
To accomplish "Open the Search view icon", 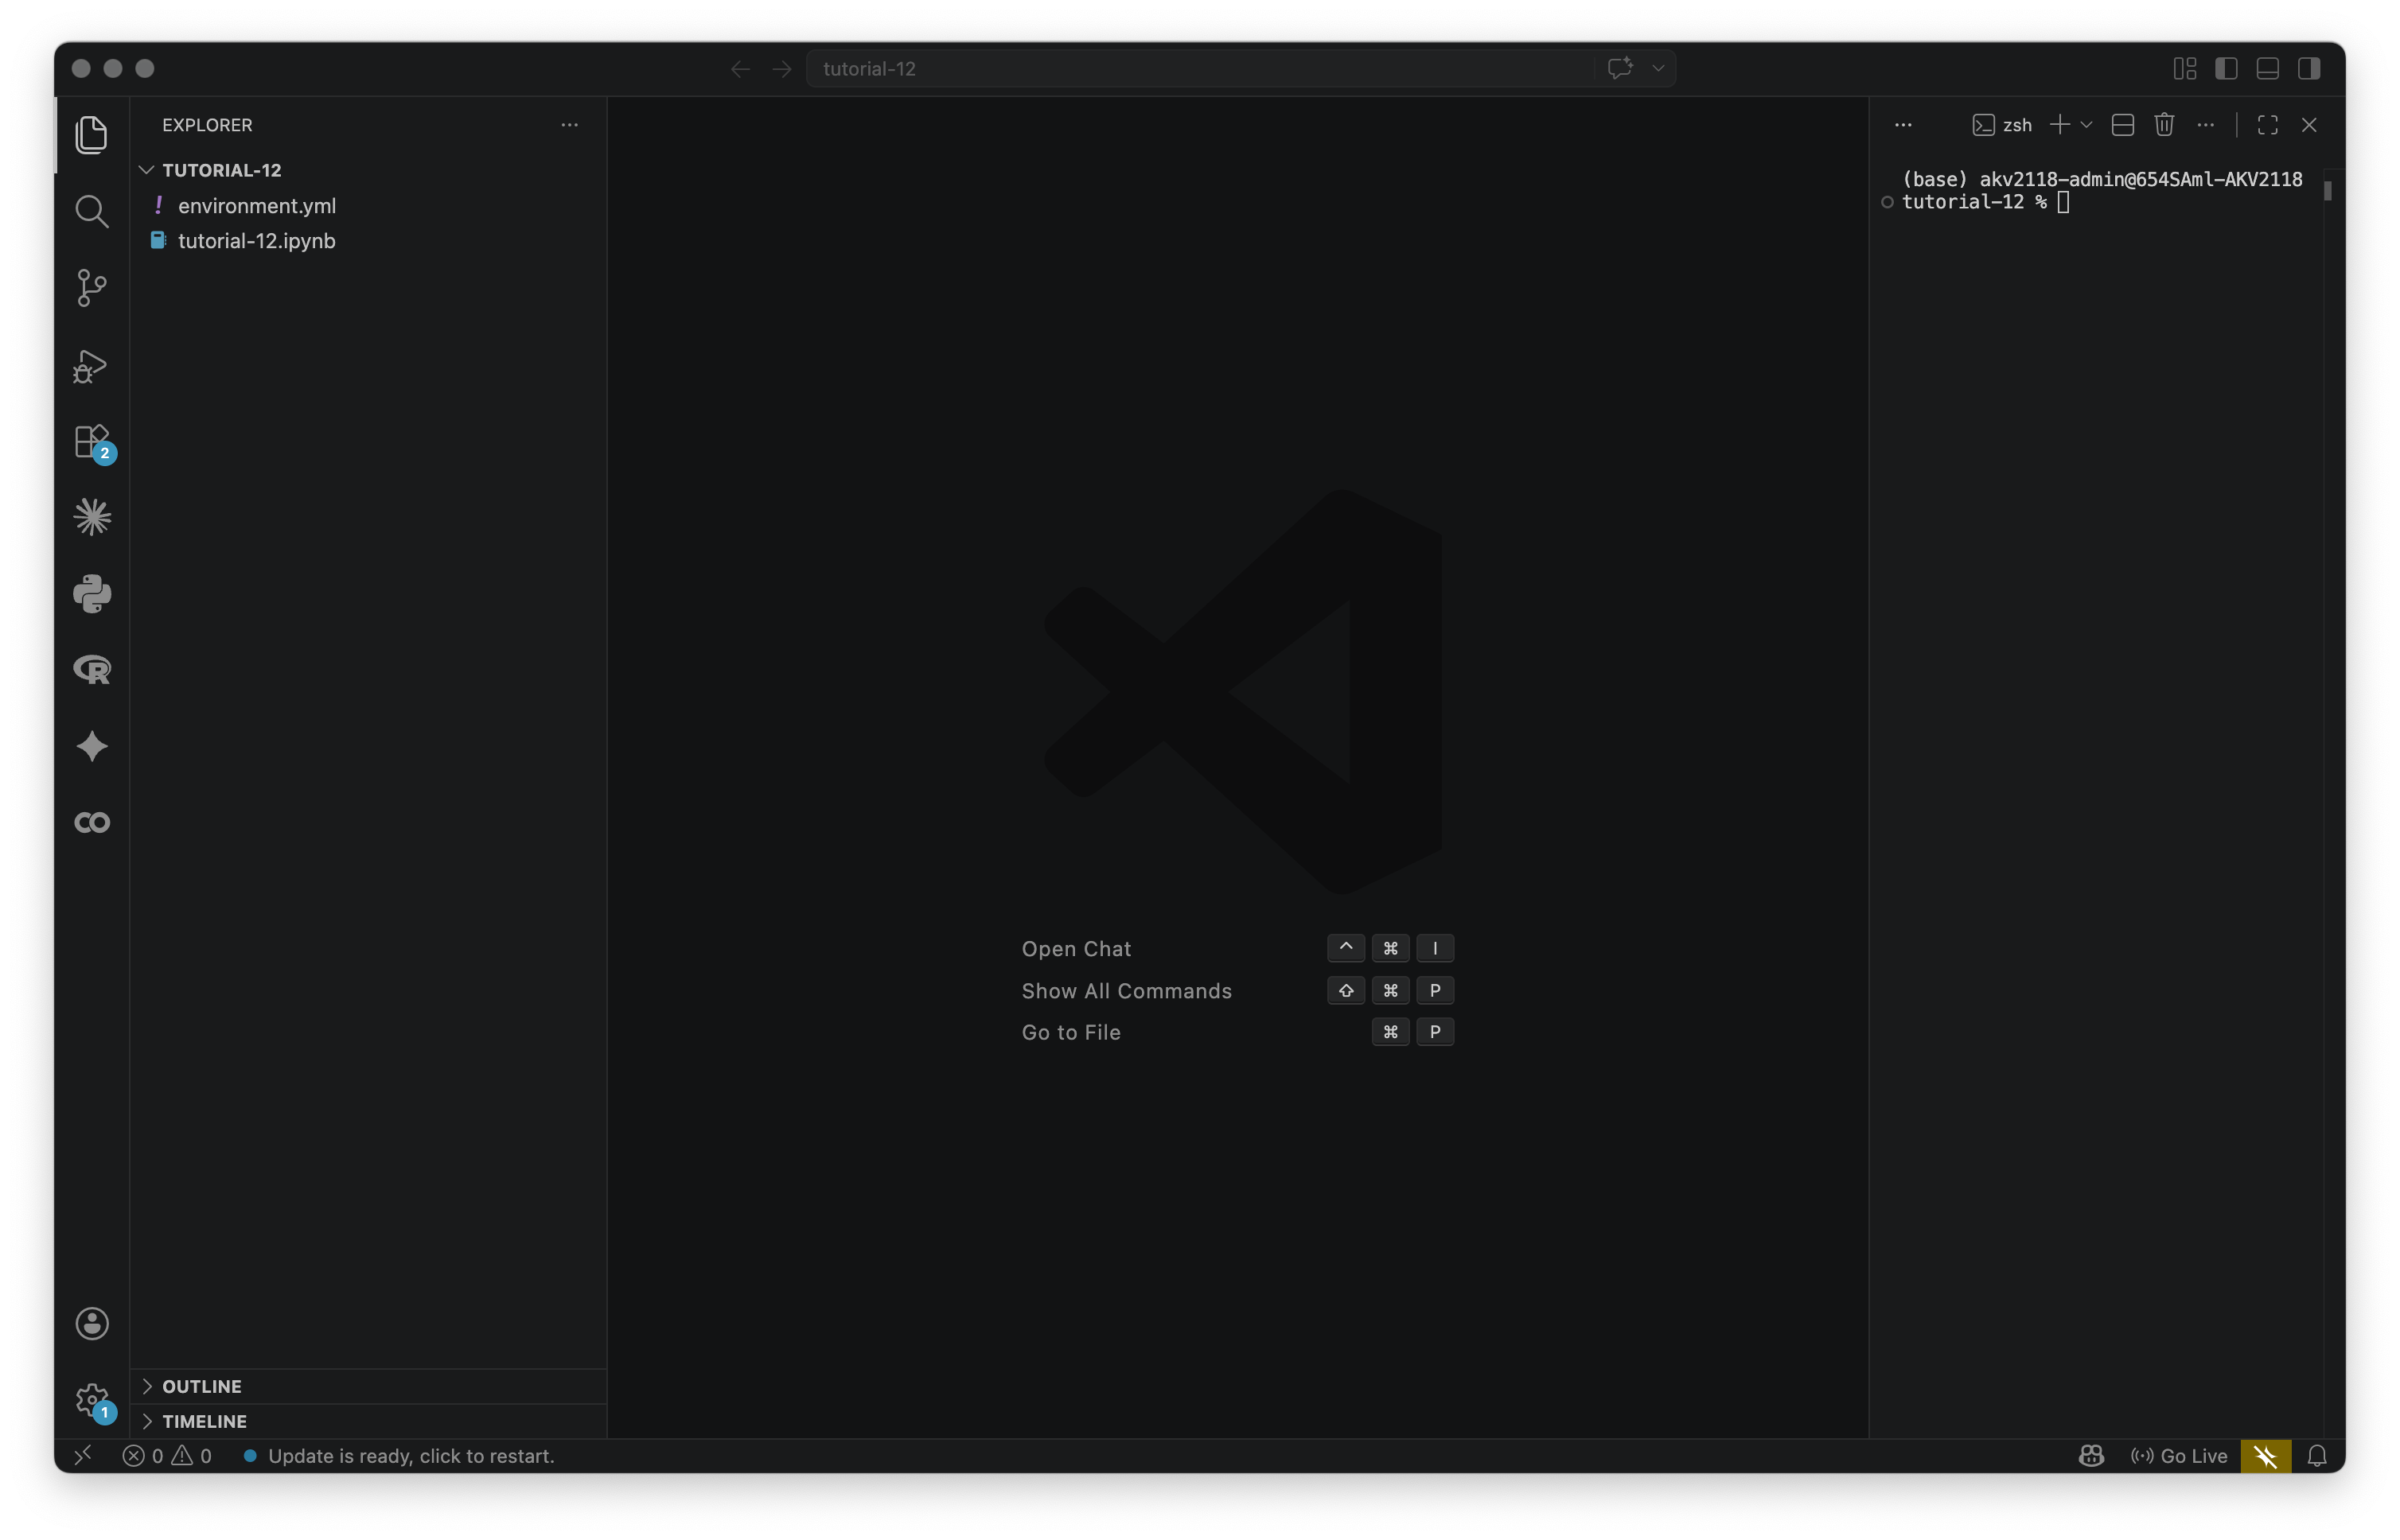I will pos(92,211).
